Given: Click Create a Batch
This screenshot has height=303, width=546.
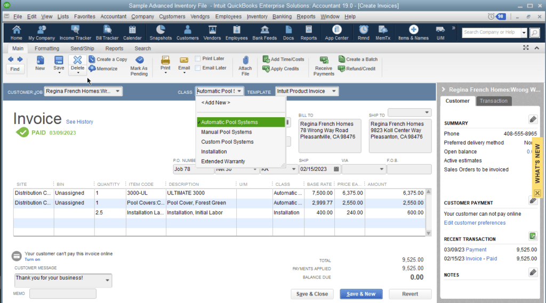Looking at the screenshot, I should point(358,59).
